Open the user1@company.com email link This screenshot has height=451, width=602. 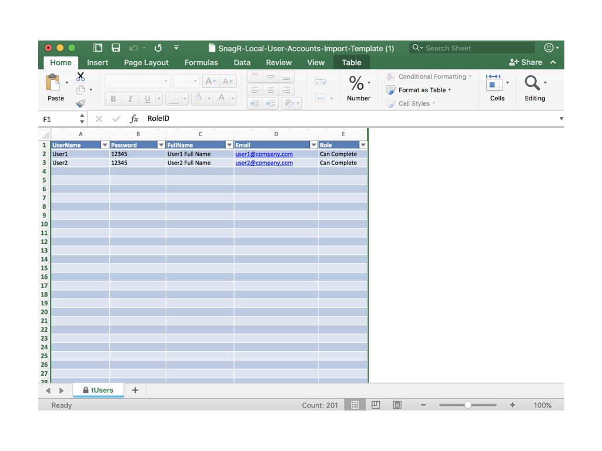(264, 154)
